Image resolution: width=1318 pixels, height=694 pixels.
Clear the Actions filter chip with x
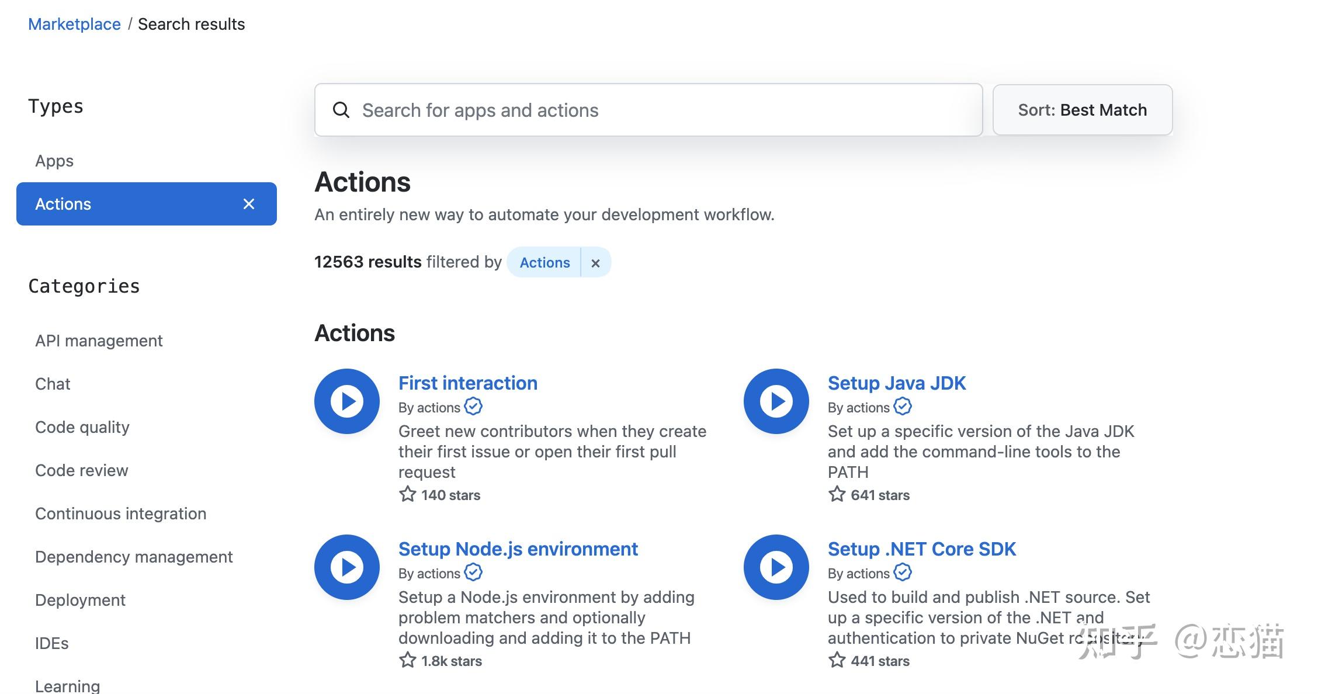[595, 263]
